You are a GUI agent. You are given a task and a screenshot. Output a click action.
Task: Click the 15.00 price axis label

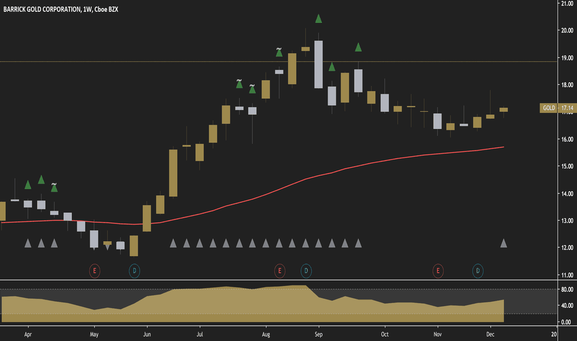tap(567, 166)
